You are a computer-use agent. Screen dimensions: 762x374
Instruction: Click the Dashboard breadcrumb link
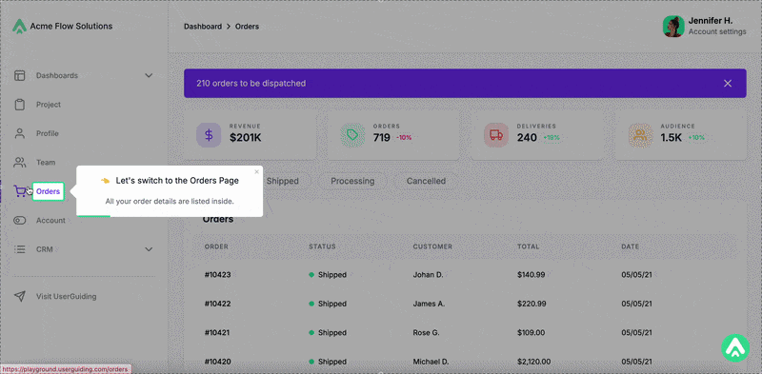(x=203, y=27)
